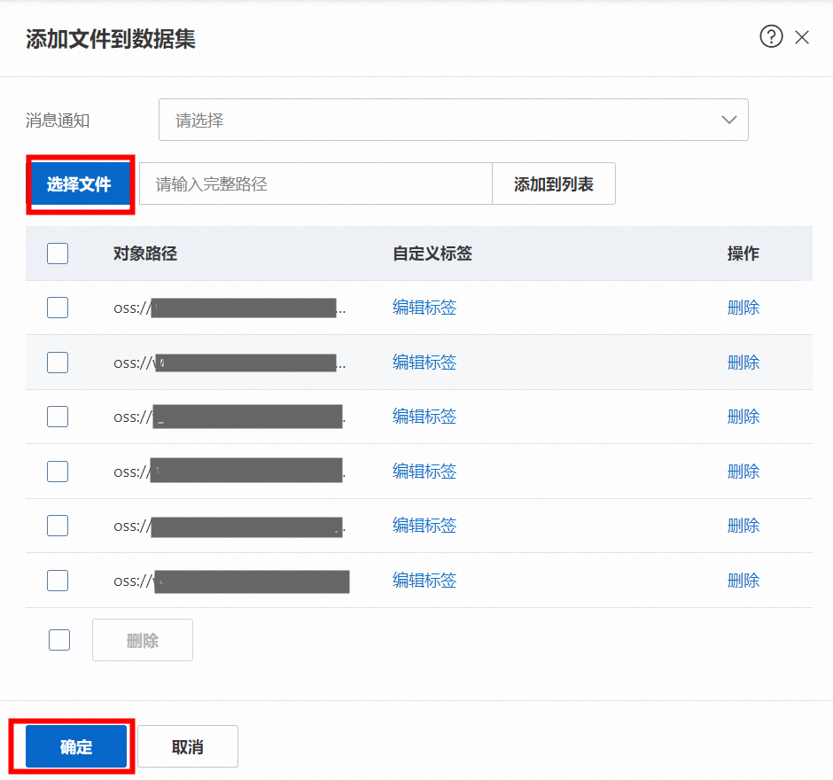Check the second oss path row checkbox
833x780 pixels.
coord(58,363)
